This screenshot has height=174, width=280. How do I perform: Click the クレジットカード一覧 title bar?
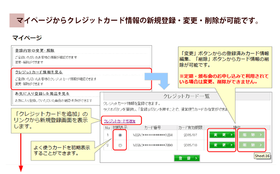point(187,97)
